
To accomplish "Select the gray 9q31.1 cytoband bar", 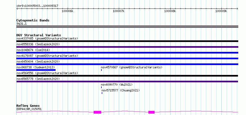I will [127, 27].
